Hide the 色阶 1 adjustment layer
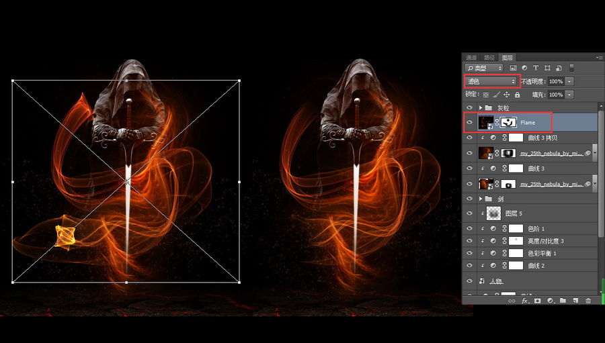605x343 pixels. coord(469,228)
